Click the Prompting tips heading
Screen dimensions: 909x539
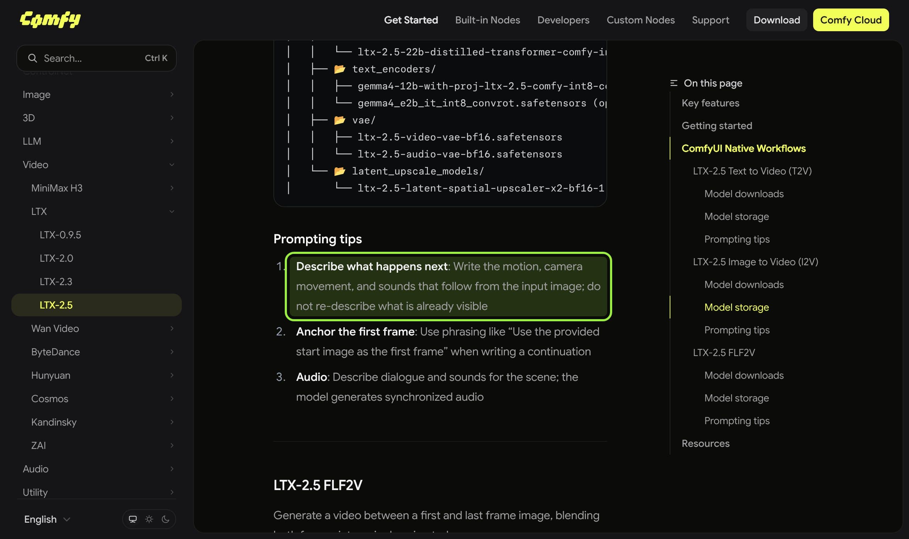[x=317, y=239]
